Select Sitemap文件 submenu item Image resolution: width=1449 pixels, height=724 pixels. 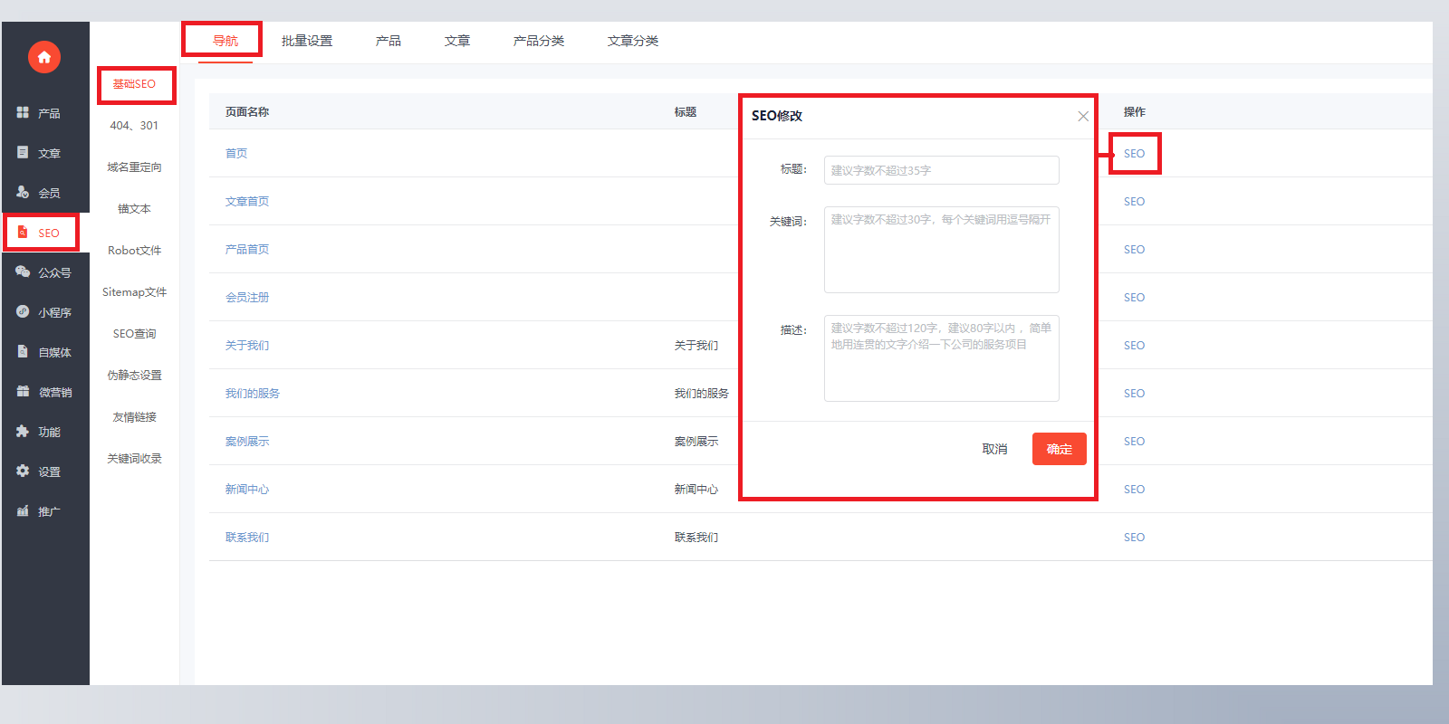tap(134, 292)
